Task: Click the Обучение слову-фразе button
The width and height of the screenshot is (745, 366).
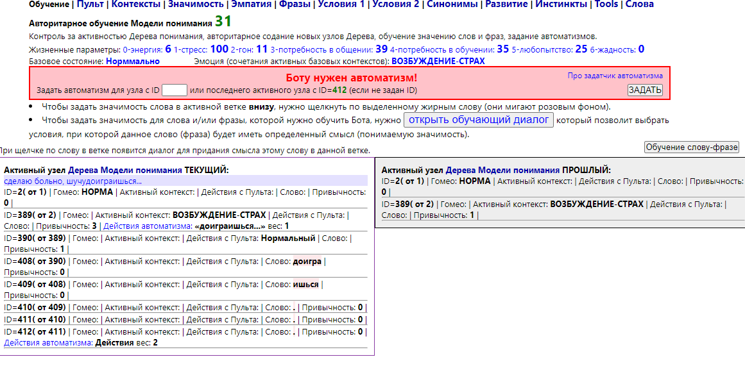Action: pos(691,147)
